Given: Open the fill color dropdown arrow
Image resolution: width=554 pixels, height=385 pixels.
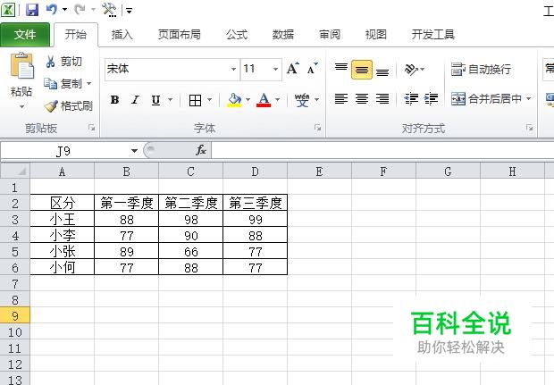Looking at the screenshot, I should (x=248, y=100).
